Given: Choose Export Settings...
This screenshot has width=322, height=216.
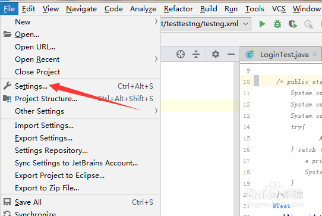Looking at the screenshot, I should (x=81, y=138).
